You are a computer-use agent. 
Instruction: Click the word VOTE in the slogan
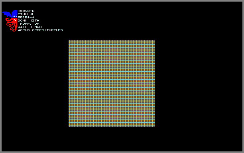tap(30, 11)
